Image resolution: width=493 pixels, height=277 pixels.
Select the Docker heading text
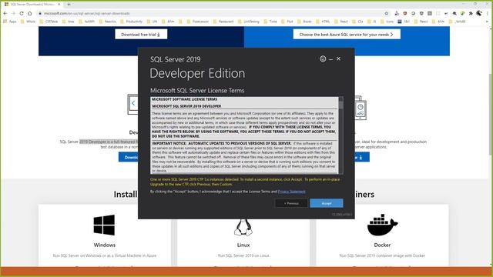pos(382,245)
